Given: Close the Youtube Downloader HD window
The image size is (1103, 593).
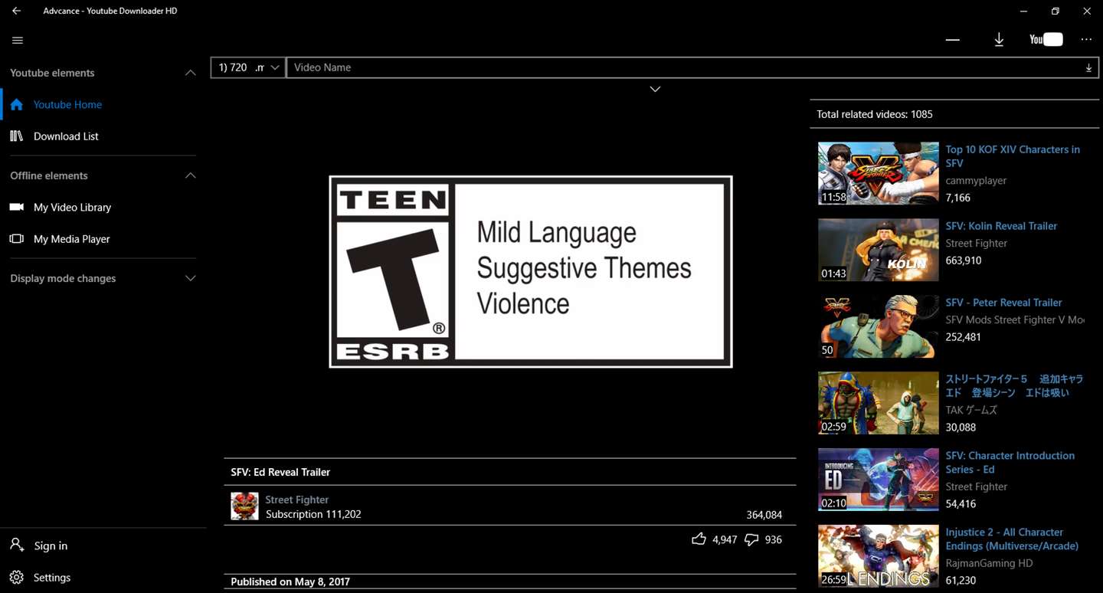Looking at the screenshot, I should click(x=1087, y=11).
